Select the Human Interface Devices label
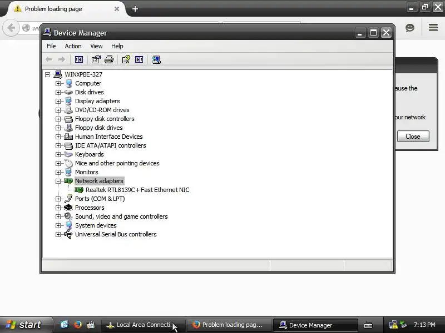 [x=108, y=137]
